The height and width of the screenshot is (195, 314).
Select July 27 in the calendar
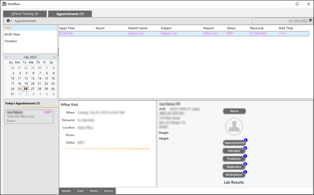point(33,89)
